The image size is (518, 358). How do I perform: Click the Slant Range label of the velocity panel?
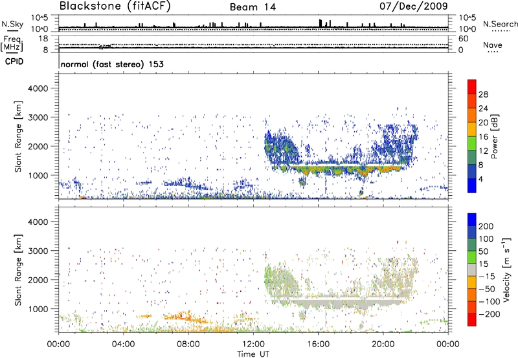18,269
